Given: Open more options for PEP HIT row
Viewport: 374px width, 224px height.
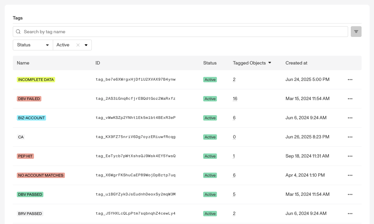Looking at the screenshot, I should 350,156.
